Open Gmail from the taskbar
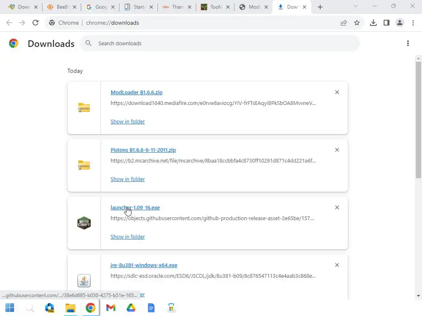 (110, 308)
